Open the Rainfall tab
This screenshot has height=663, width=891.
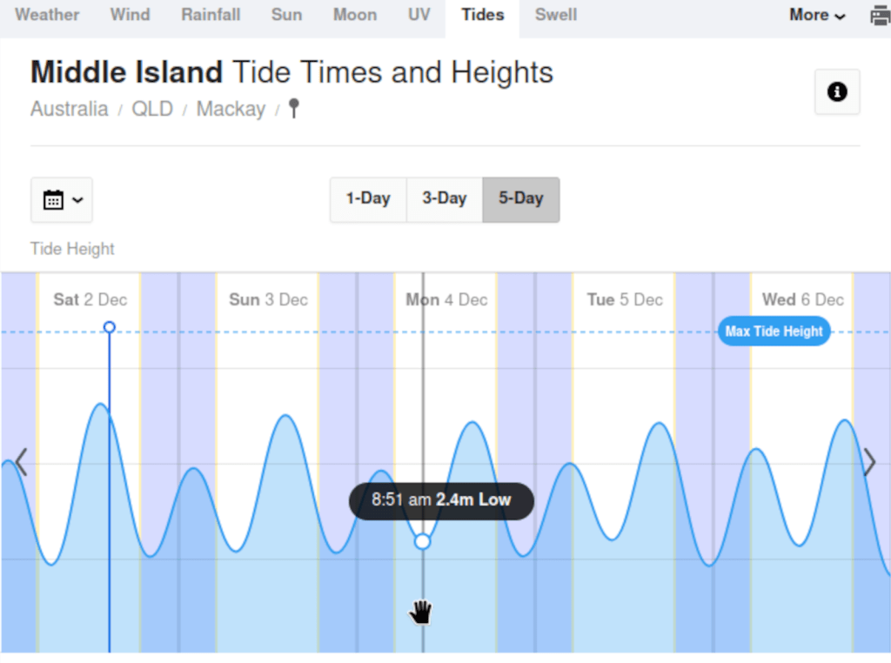coord(211,15)
